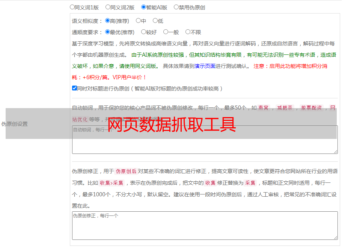This screenshot has width=342, height=247.
Task: Choose the 同义词2版 rewrite mode
Action: pyautogui.click(x=108, y=7)
